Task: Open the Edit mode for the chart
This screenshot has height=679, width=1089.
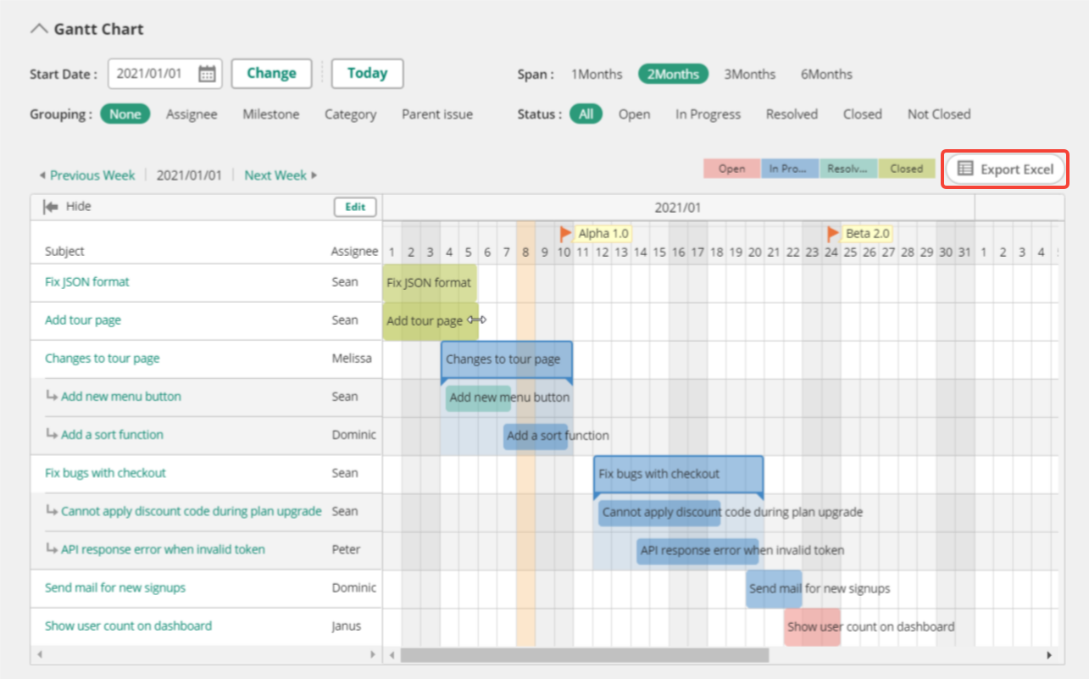Action: pos(354,206)
